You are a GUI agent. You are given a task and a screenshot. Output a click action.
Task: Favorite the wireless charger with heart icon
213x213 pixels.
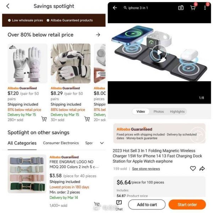click(x=193, y=168)
